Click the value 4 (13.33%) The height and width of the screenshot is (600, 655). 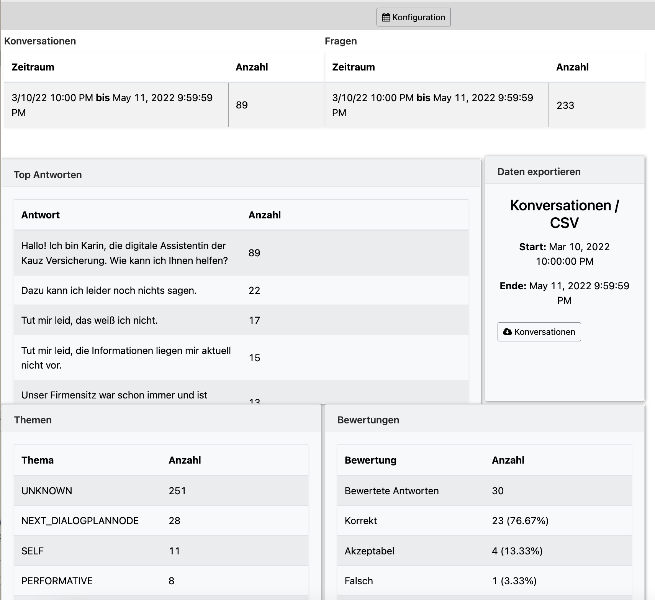click(x=517, y=551)
